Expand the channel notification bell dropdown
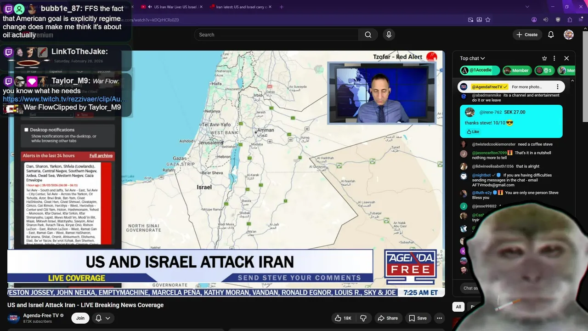Screen dimensions: 588x331 (x=103, y=318)
